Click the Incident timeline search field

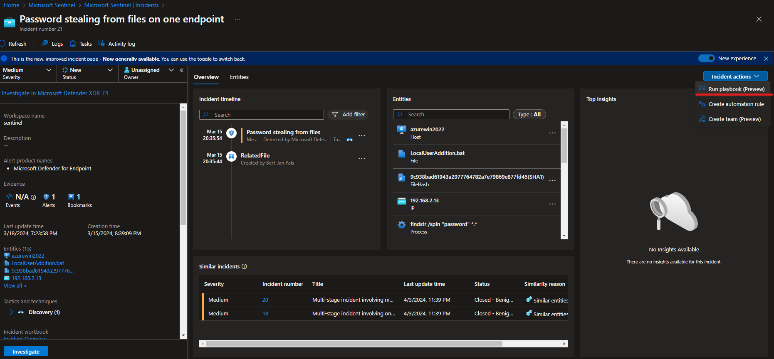point(262,115)
